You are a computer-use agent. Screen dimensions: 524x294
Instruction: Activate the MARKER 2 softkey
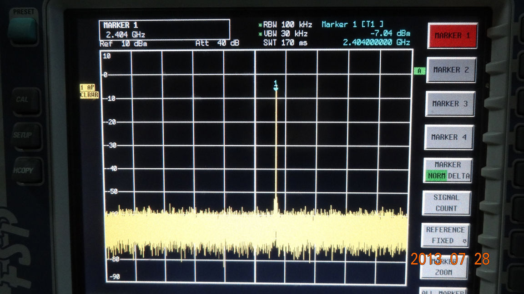coord(451,70)
